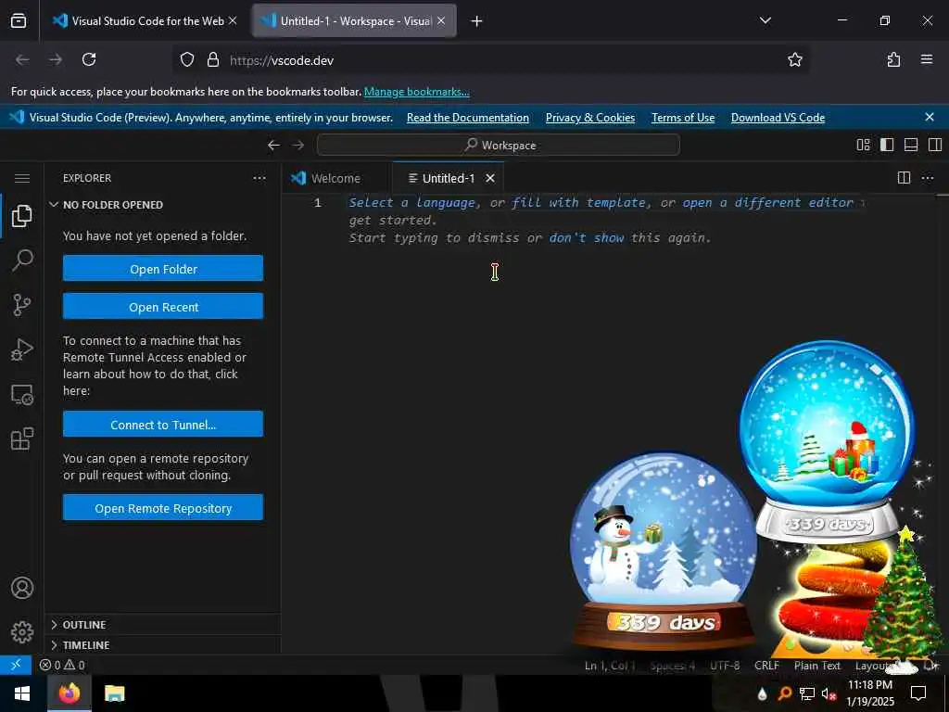Screen dimensions: 949x712
Task: Click the CRLF line ending status item
Action: coord(766,666)
